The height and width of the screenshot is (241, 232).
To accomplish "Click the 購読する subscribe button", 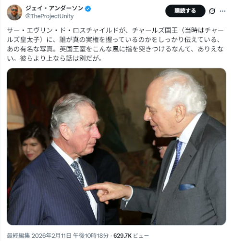I will pos(185,11).
